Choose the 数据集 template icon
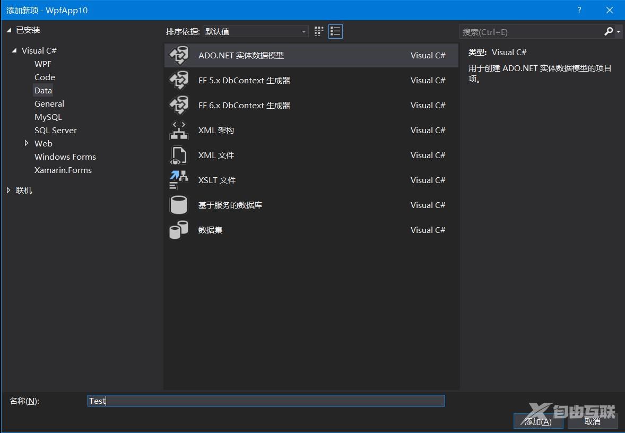The image size is (625, 433). (179, 230)
